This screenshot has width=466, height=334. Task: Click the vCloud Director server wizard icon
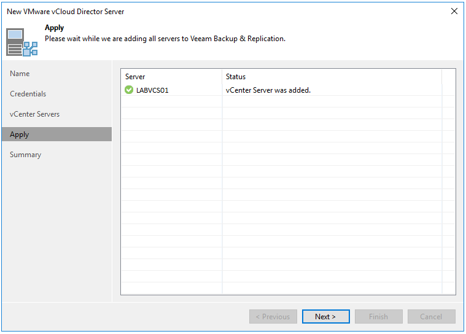(21, 42)
